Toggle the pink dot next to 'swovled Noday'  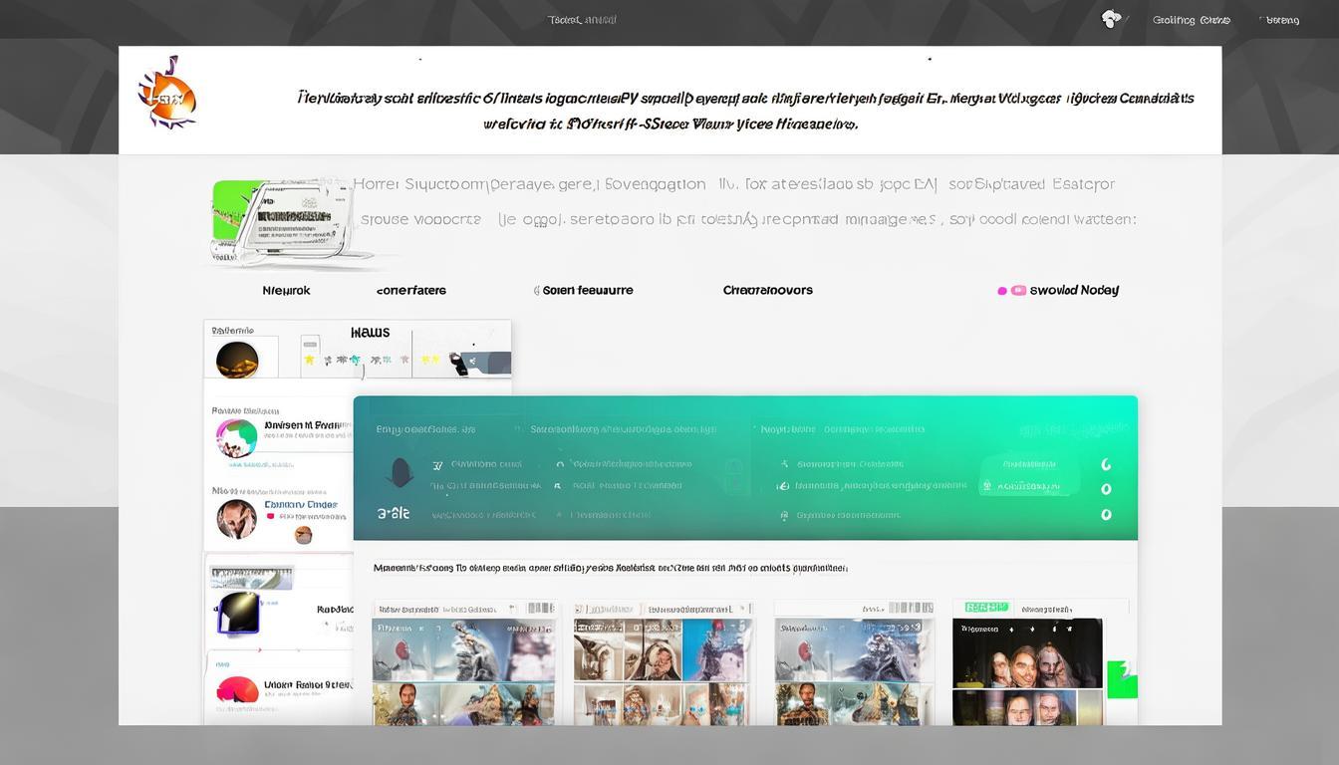coord(1003,290)
